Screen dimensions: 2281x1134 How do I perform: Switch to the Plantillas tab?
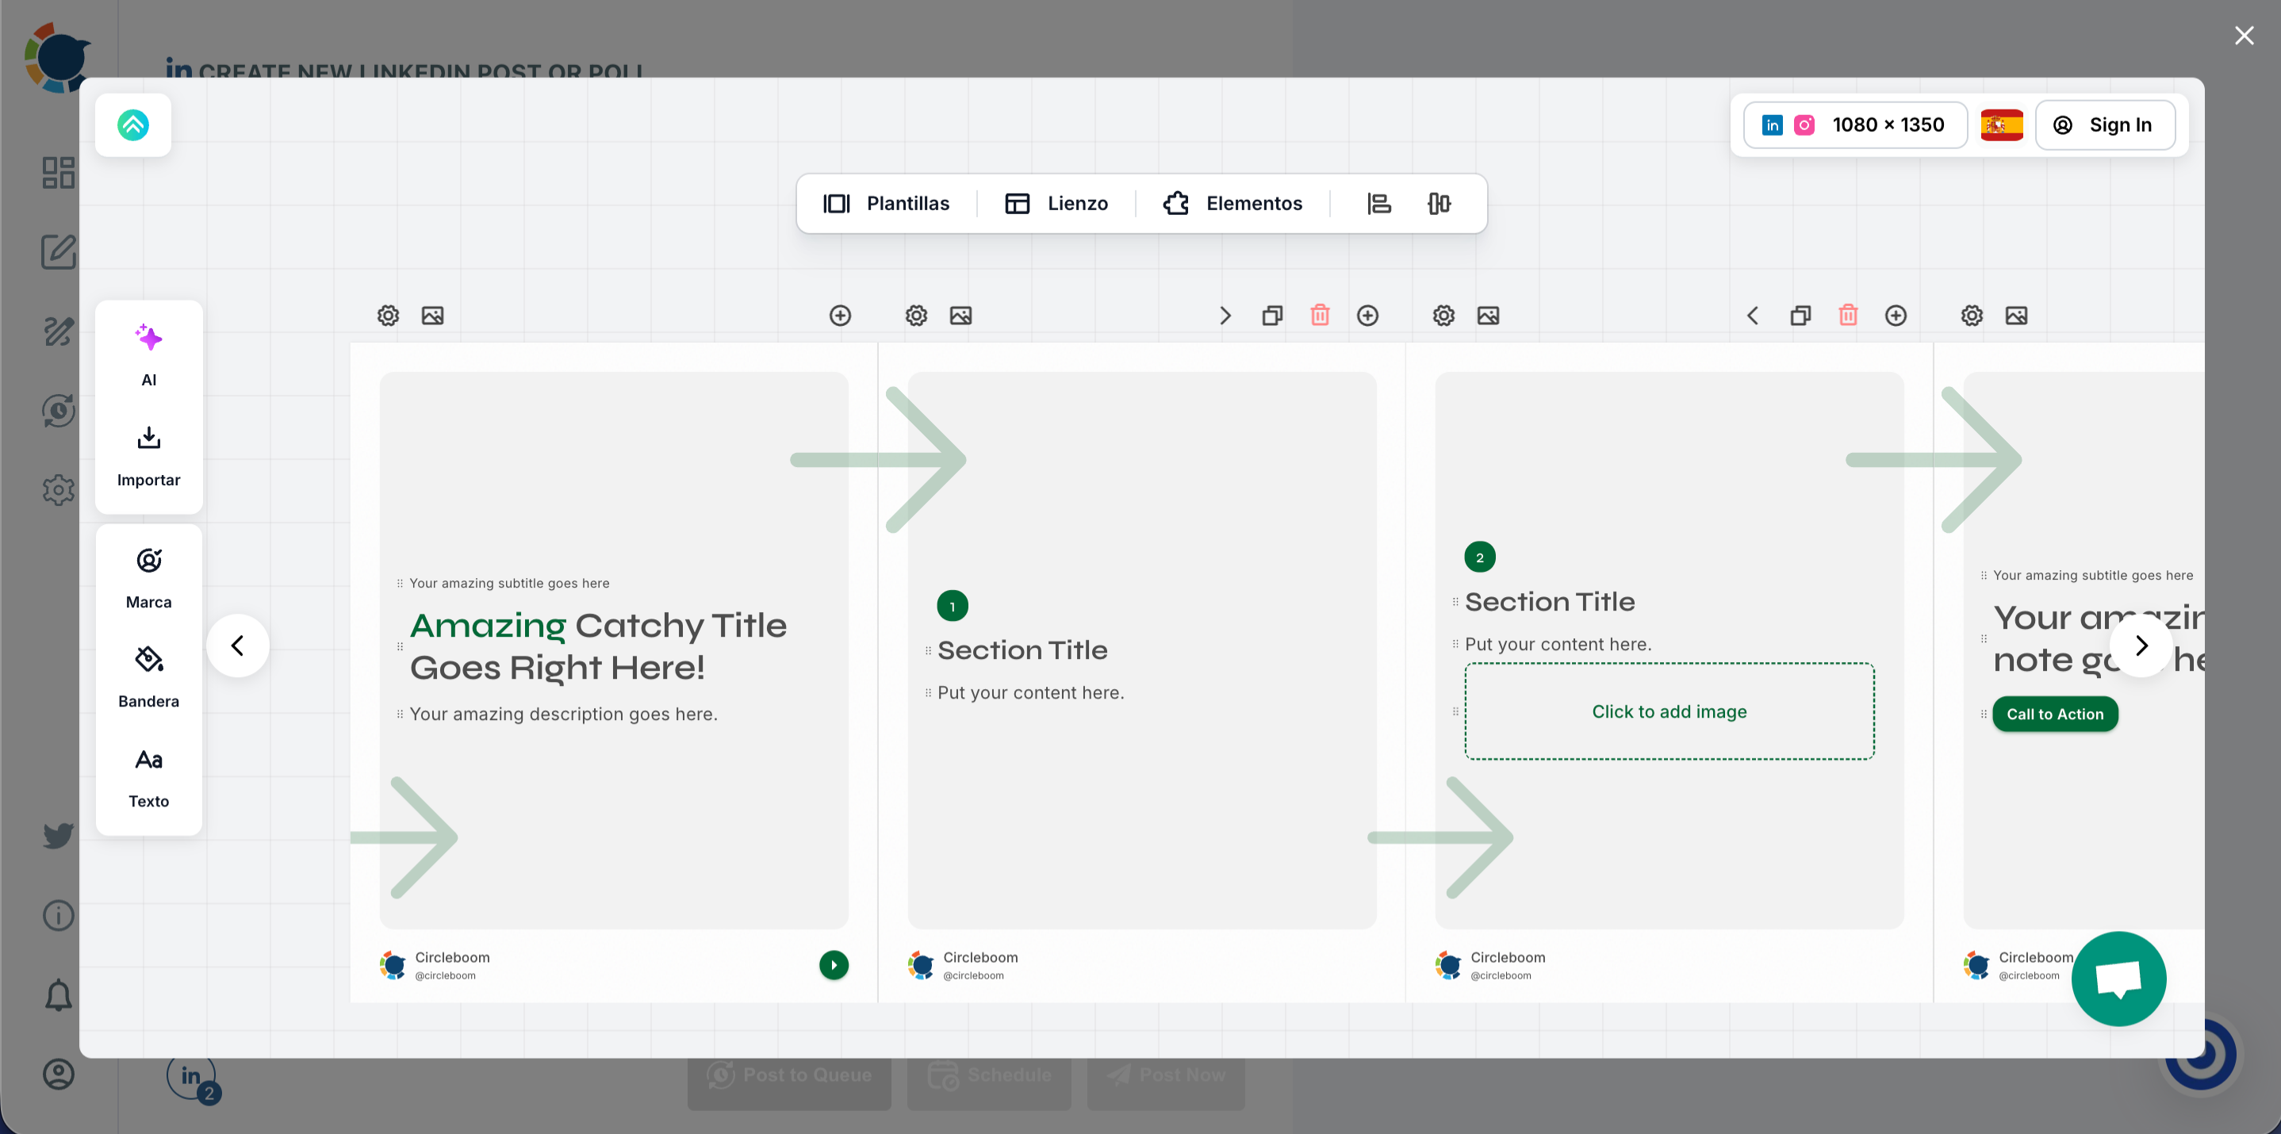(x=887, y=203)
